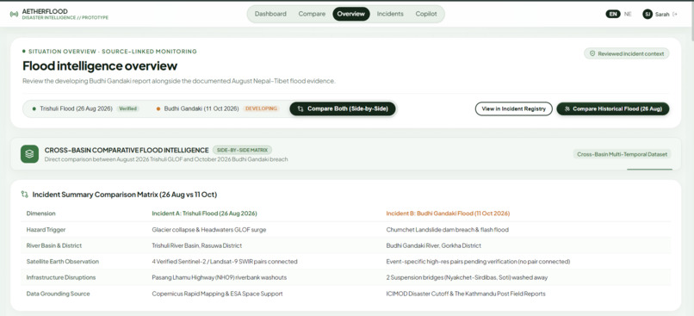Click the River Basin & District row label
Viewport: 694px width, 316px height.
coord(54,245)
